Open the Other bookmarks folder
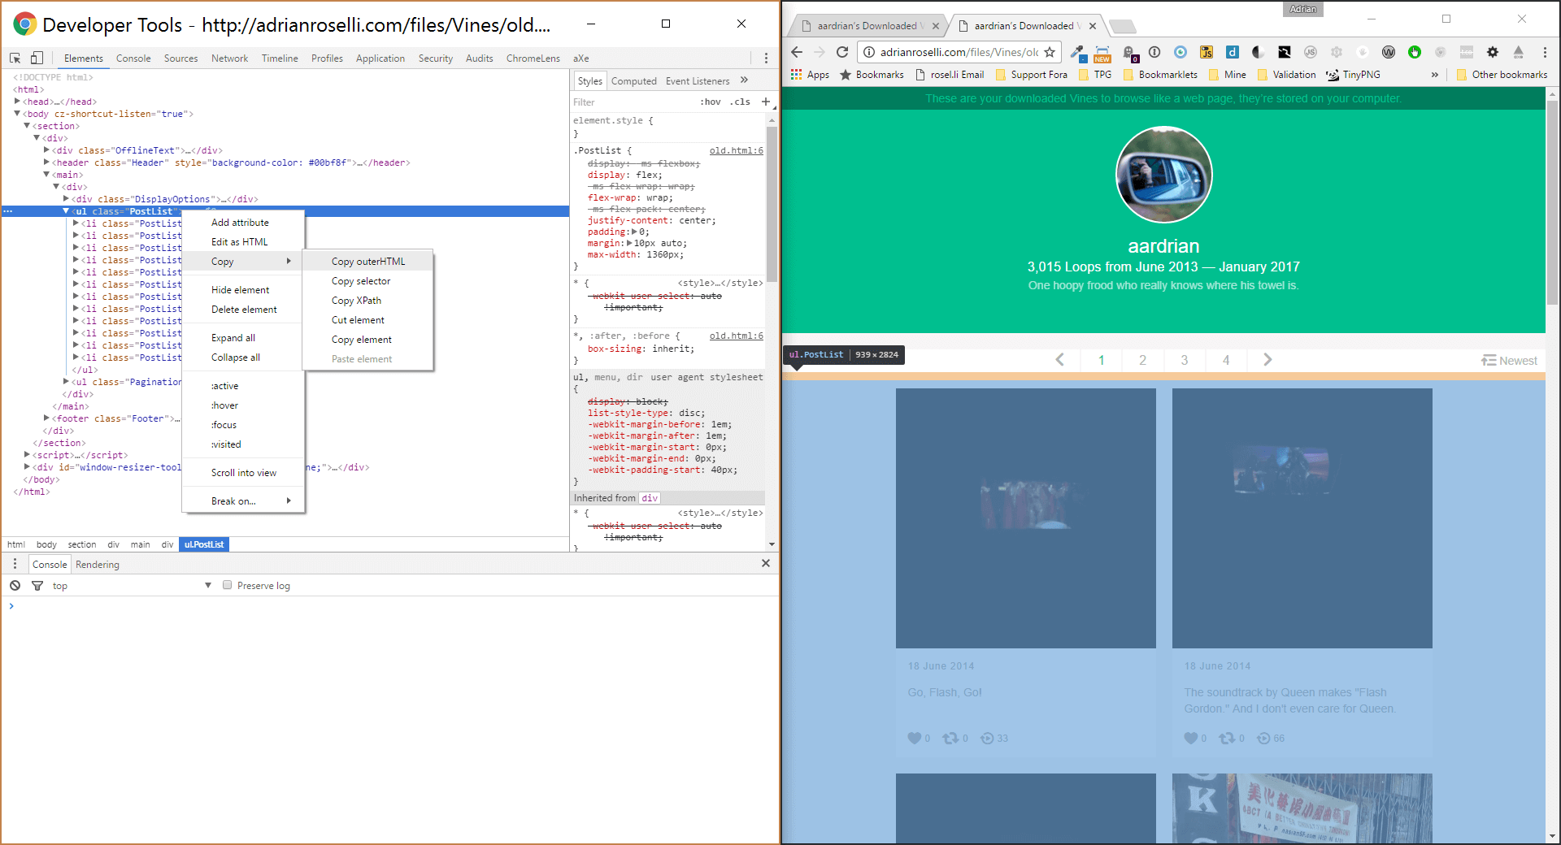This screenshot has width=1561, height=845. [1502, 75]
